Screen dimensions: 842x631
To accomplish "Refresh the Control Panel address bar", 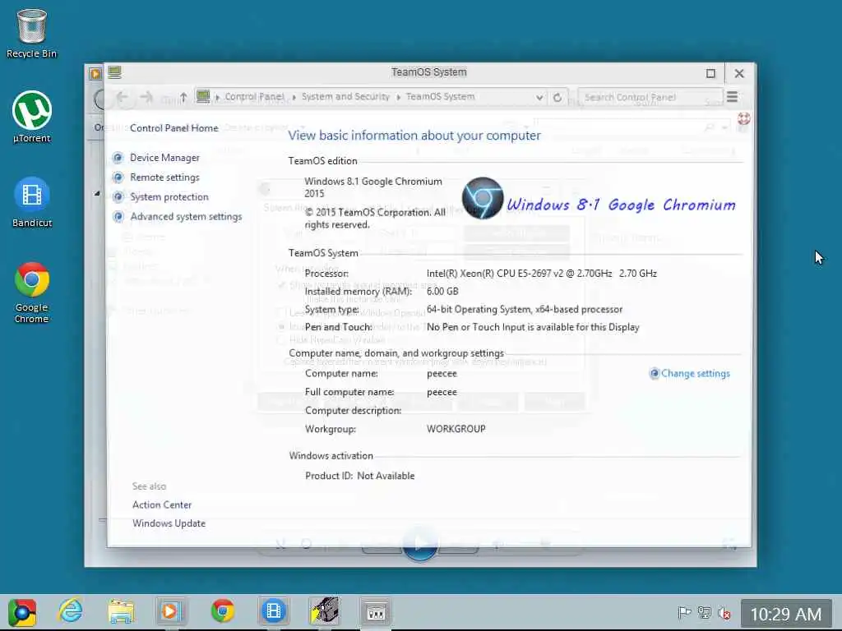I will coord(557,97).
